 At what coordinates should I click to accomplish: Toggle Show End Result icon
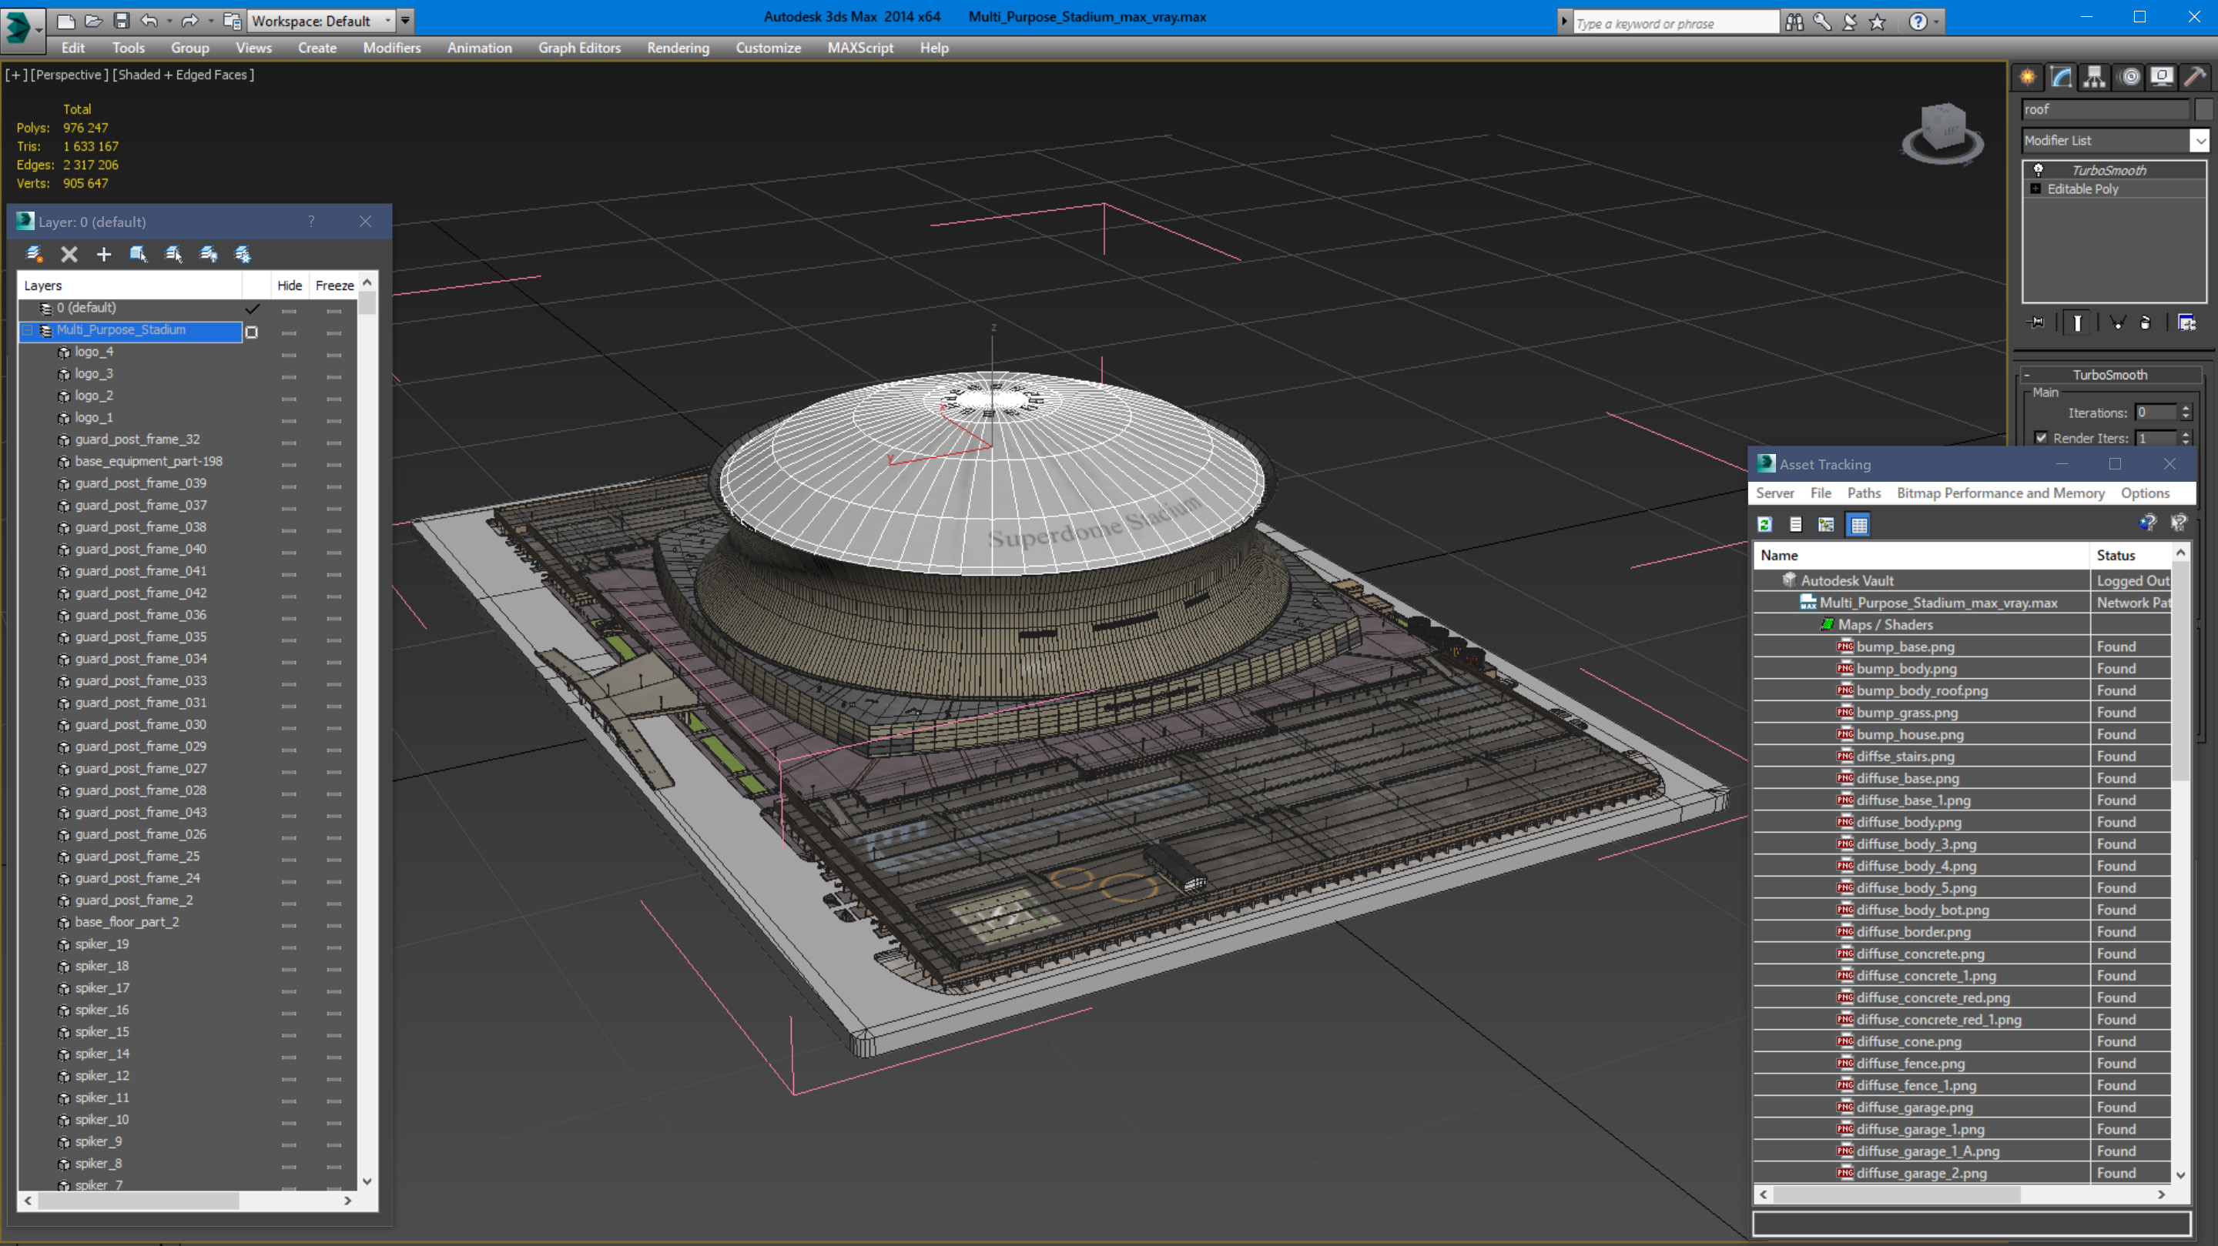point(2078,322)
